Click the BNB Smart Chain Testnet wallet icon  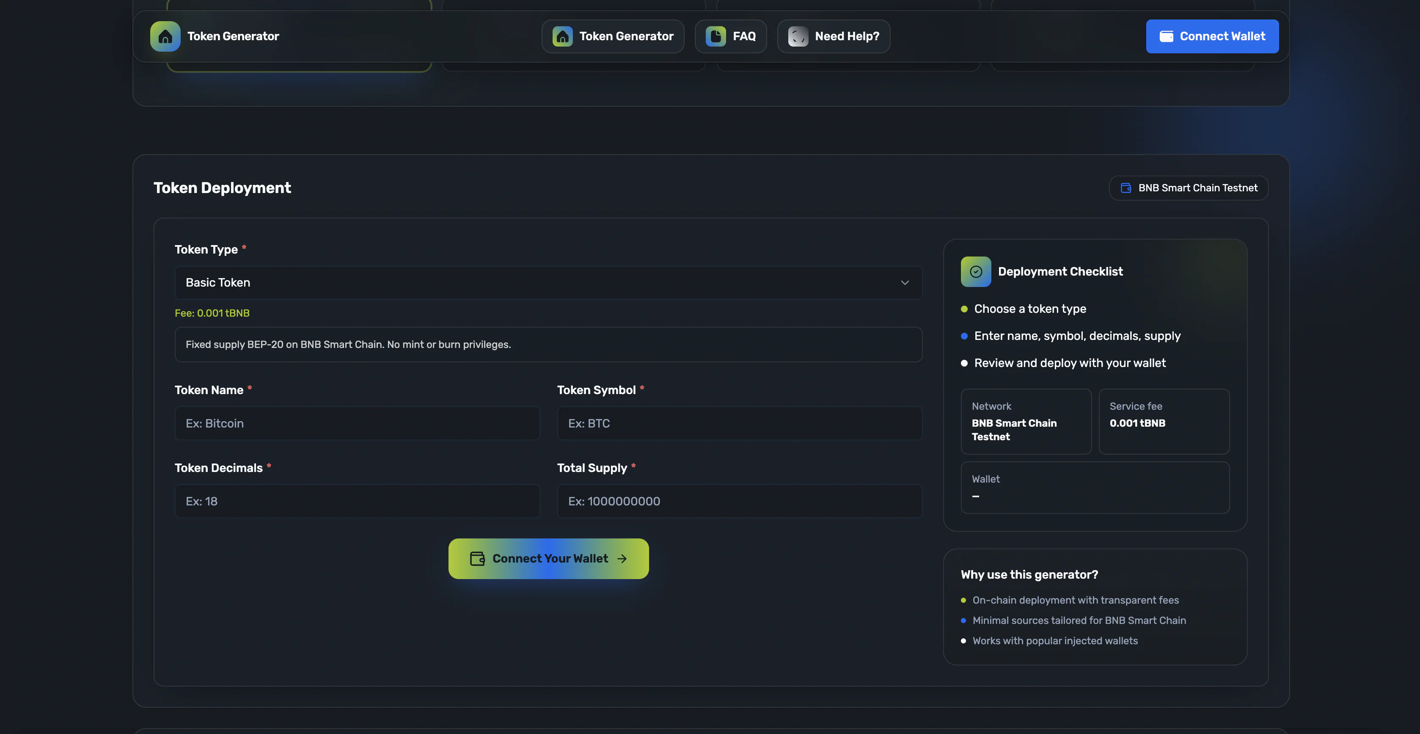tap(1126, 188)
